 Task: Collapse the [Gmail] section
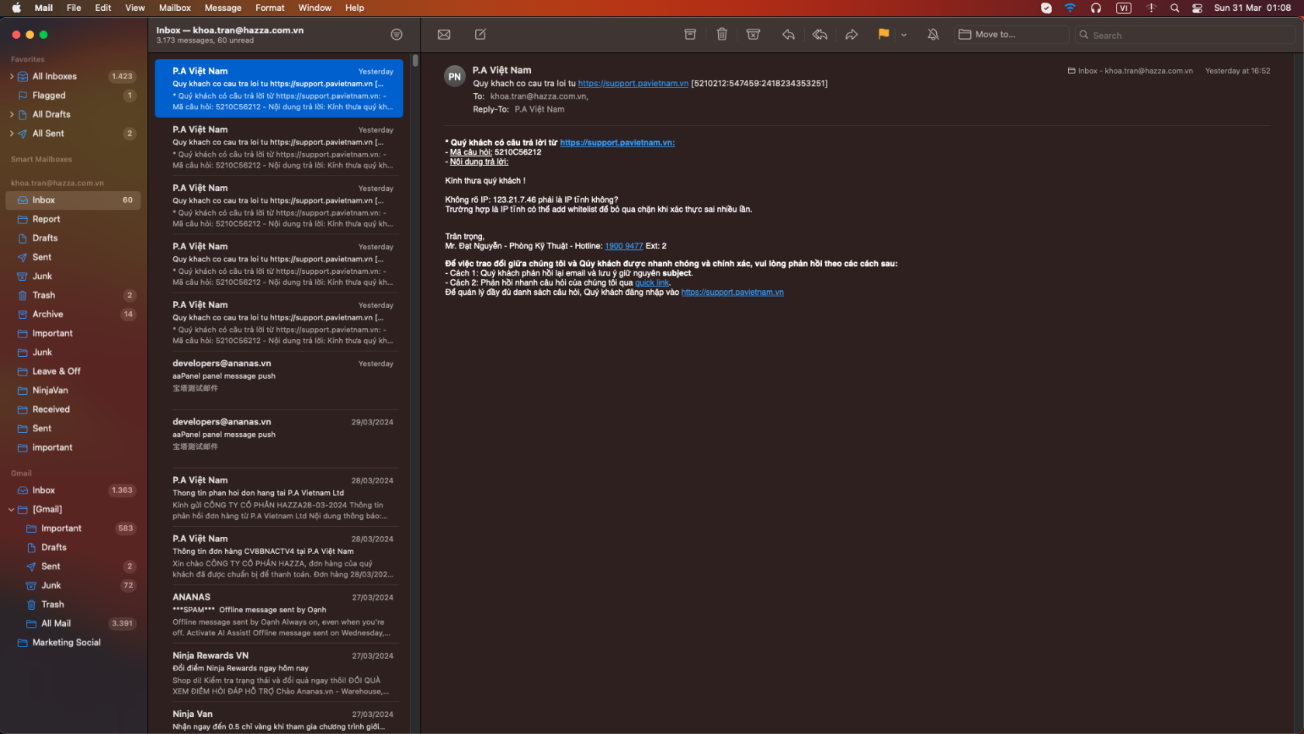pos(10,509)
